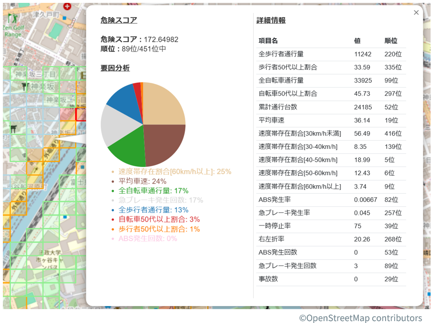The height and width of the screenshot is (323, 433).
Task: Select the Zen Golf Range icon on the map
Action: (11, 18)
